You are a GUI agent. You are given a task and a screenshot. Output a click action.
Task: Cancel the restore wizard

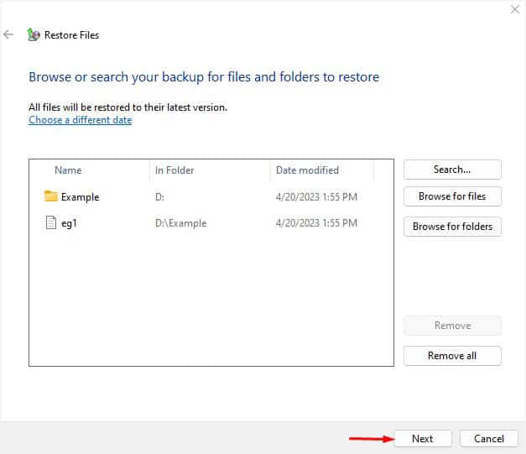pos(489,439)
